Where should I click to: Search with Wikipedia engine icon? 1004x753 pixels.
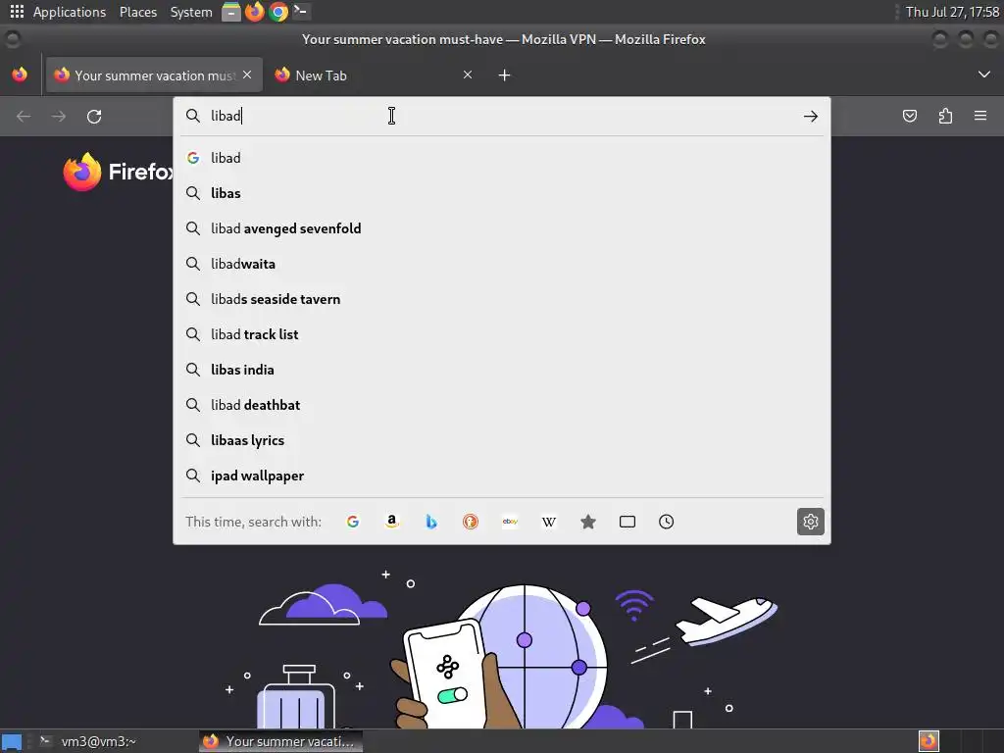[x=549, y=522]
